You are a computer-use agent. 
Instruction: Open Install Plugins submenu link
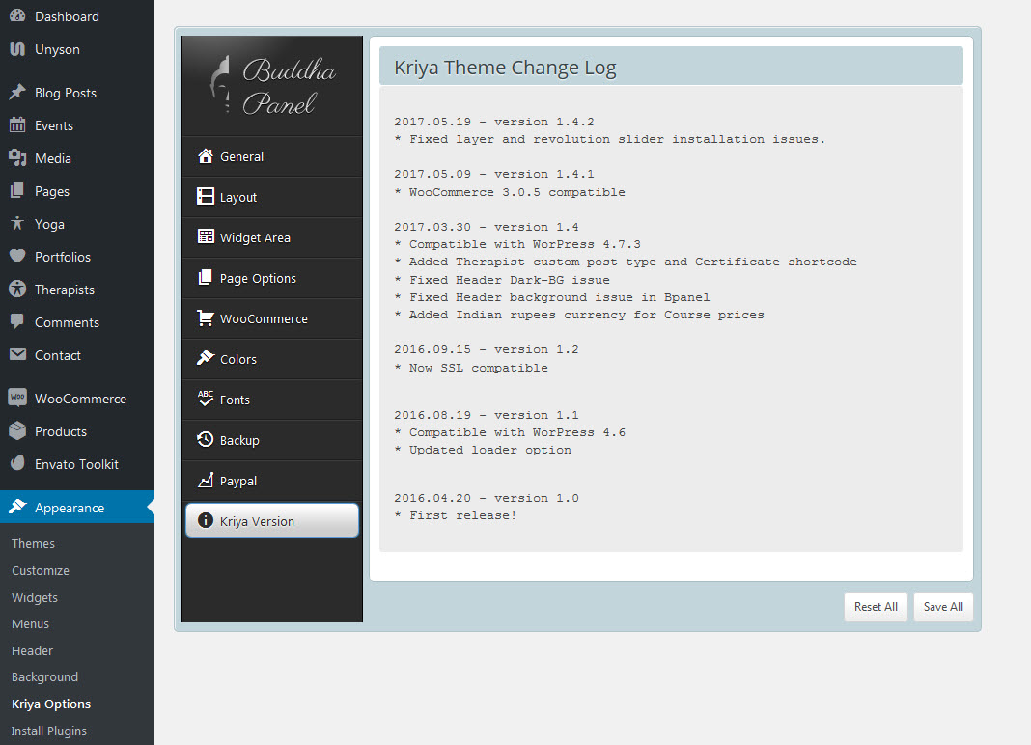click(48, 731)
